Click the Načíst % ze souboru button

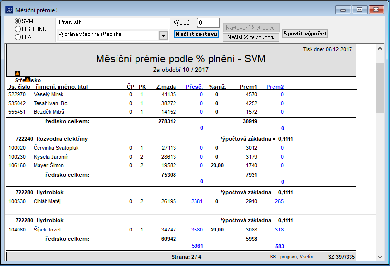pos(251,37)
